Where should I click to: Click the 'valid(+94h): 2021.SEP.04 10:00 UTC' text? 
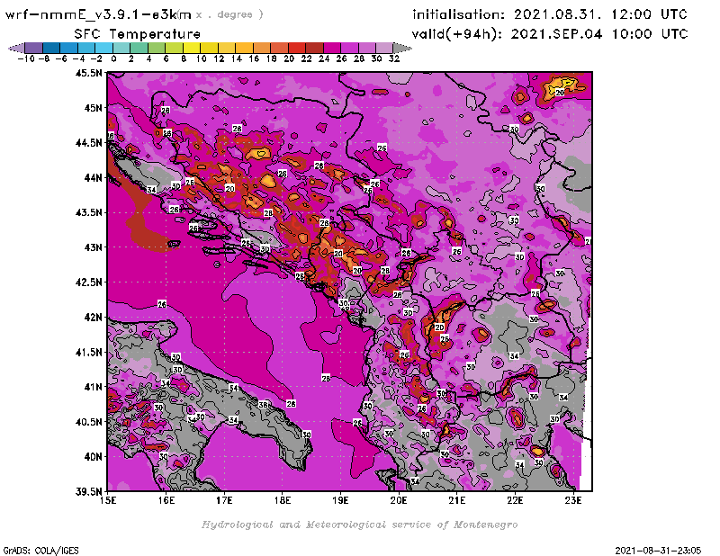pyautogui.click(x=550, y=34)
